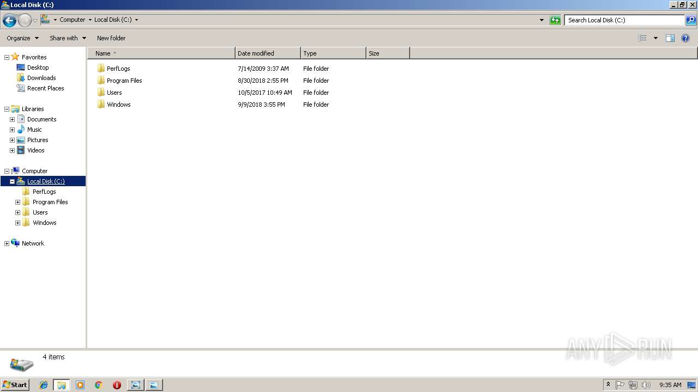This screenshot has height=392, width=698.
Task: Open dropdown arrow after Computer breadcrumb
Action: (90, 20)
